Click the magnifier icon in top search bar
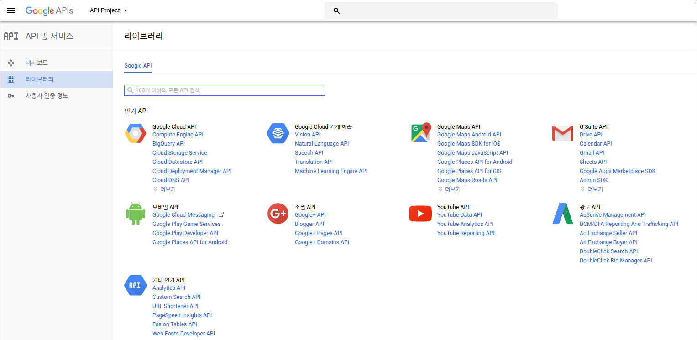Image resolution: width=697 pixels, height=340 pixels. (x=337, y=10)
